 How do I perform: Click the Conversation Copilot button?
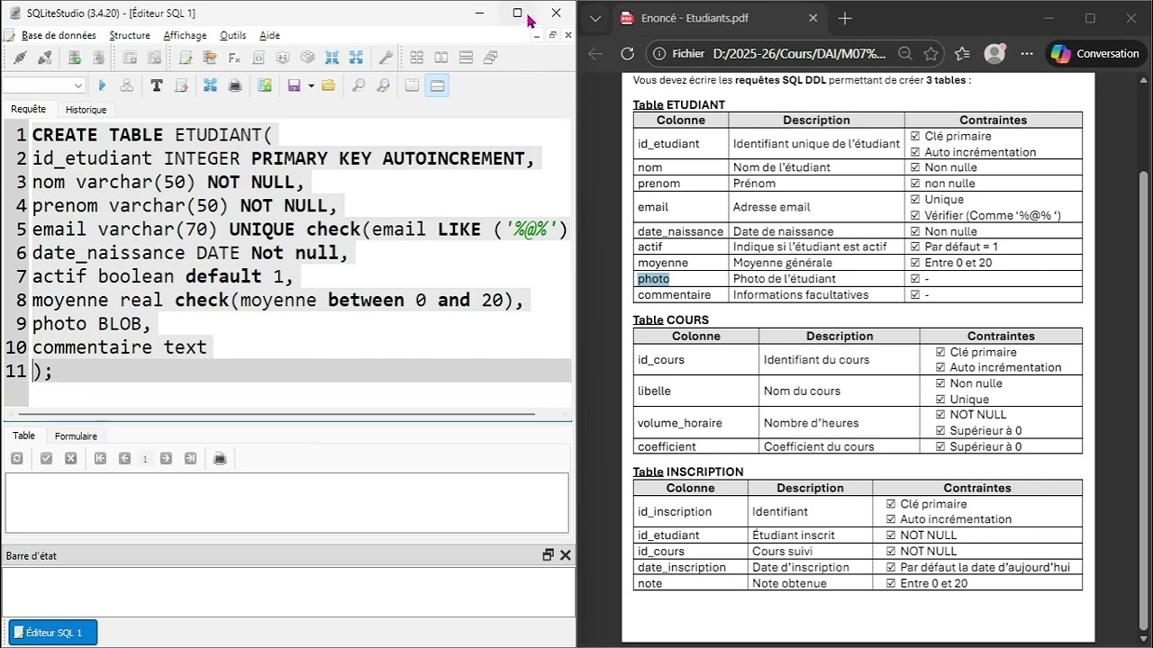click(1095, 54)
